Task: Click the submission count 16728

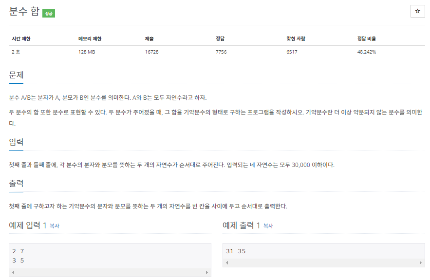Action: (151, 52)
